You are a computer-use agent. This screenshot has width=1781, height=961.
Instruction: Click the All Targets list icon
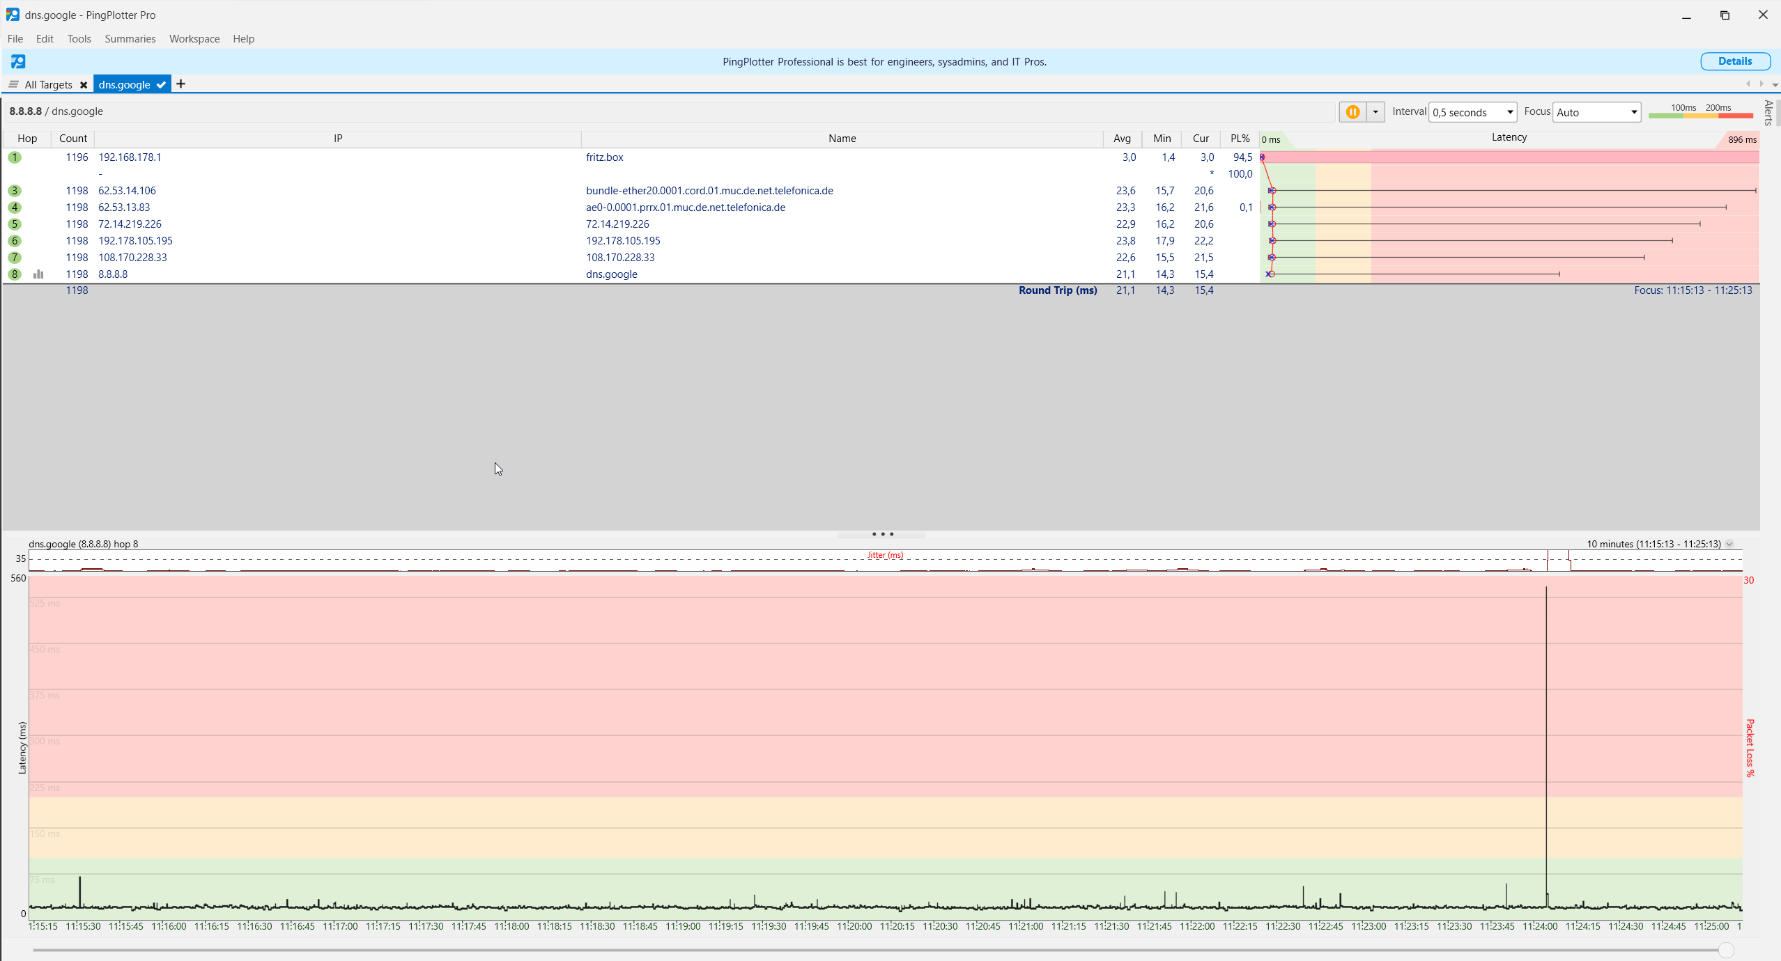click(13, 84)
